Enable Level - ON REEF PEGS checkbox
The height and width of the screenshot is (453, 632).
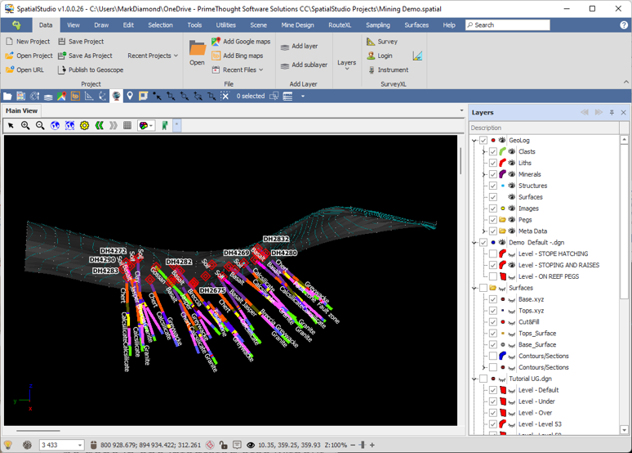(493, 276)
